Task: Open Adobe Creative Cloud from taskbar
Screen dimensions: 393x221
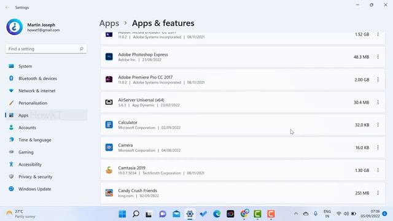Action: (230, 214)
